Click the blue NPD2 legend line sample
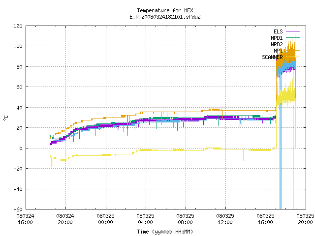 (x=293, y=44)
